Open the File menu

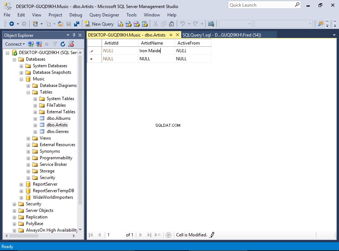[x=7, y=15]
